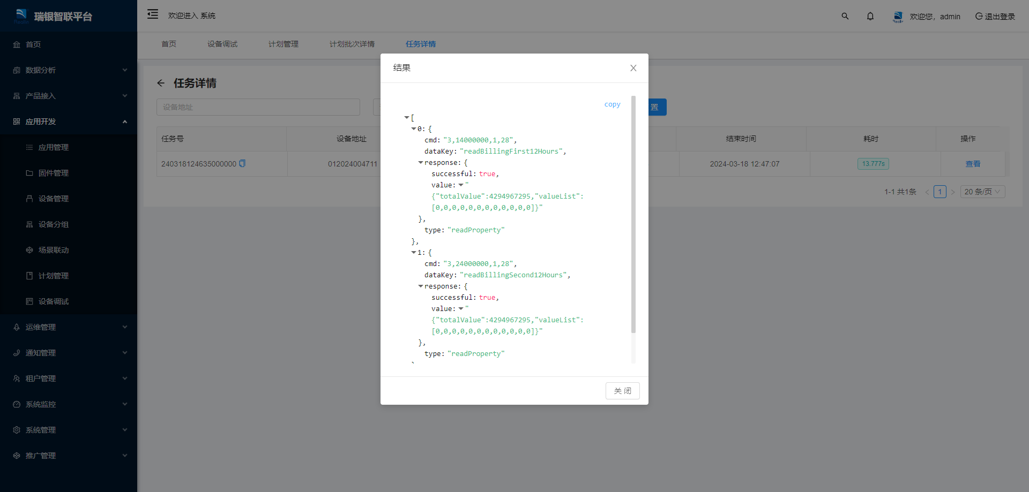
Task: Click the admin avatar logo icon
Action: [x=898, y=17]
